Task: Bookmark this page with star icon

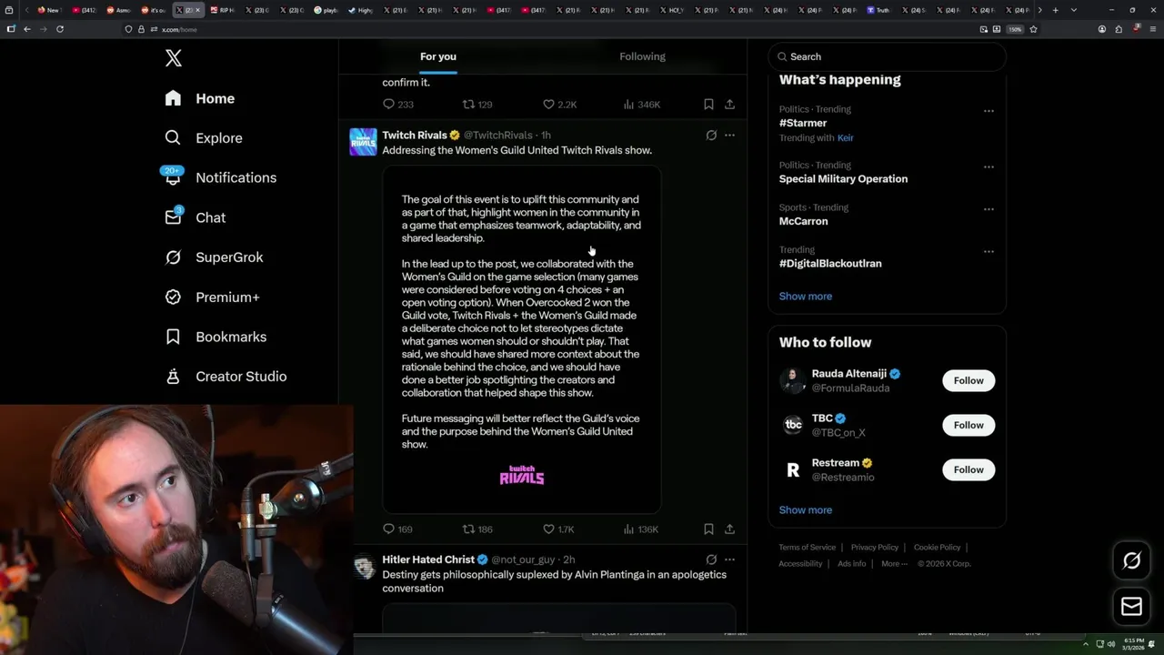Action: tap(1033, 29)
